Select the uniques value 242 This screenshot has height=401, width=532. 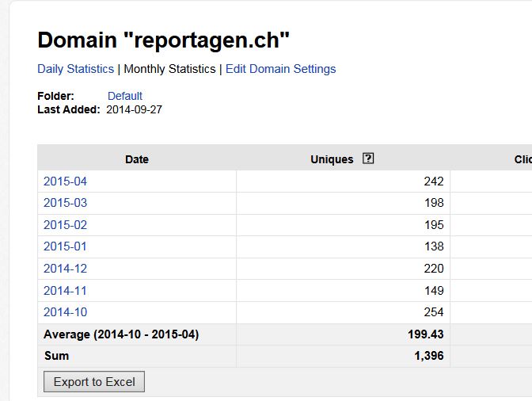(x=434, y=181)
